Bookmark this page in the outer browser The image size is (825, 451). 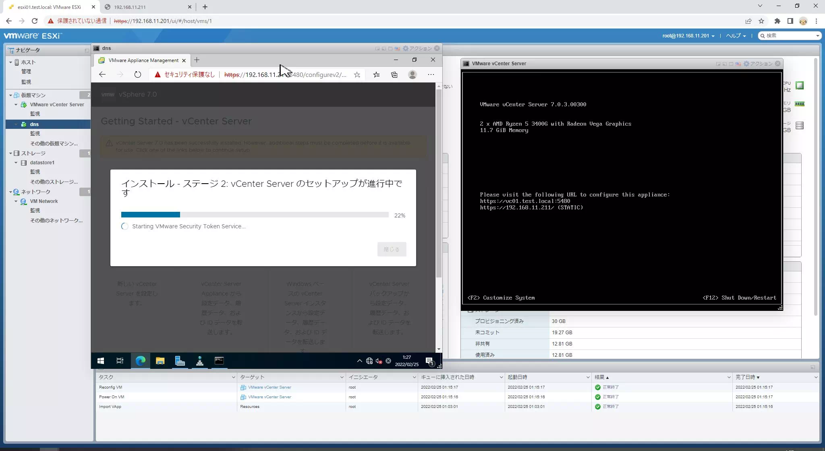coord(761,21)
